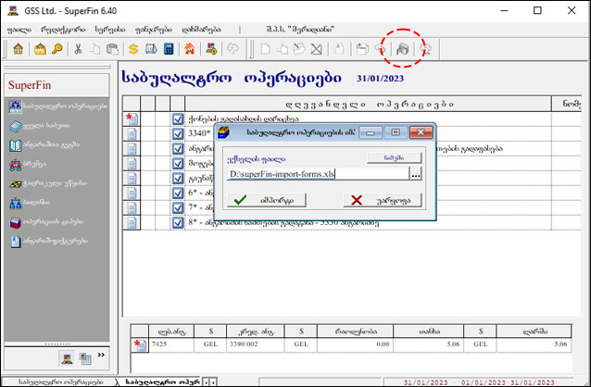Toggle the checkbox of the 3340* row
591x387 pixels.
click(x=178, y=133)
